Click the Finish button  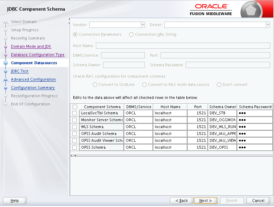coord(232,201)
